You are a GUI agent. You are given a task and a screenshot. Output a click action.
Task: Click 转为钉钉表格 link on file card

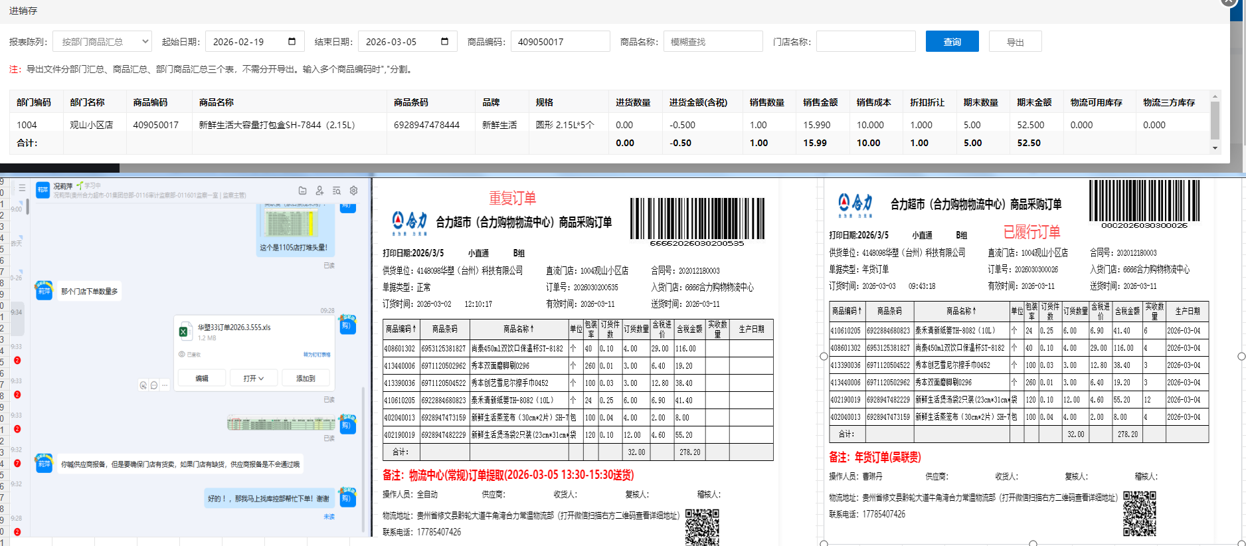(x=316, y=355)
